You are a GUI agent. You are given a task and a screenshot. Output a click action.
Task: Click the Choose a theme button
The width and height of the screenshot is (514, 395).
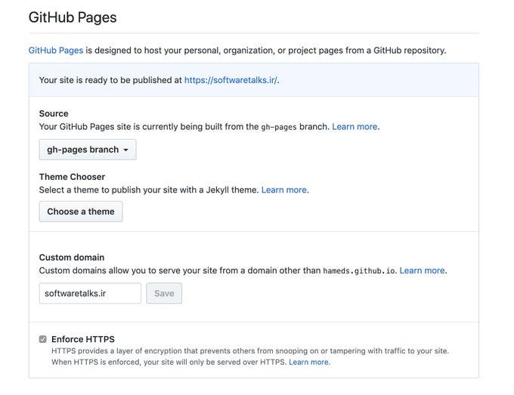coord(81,211)
